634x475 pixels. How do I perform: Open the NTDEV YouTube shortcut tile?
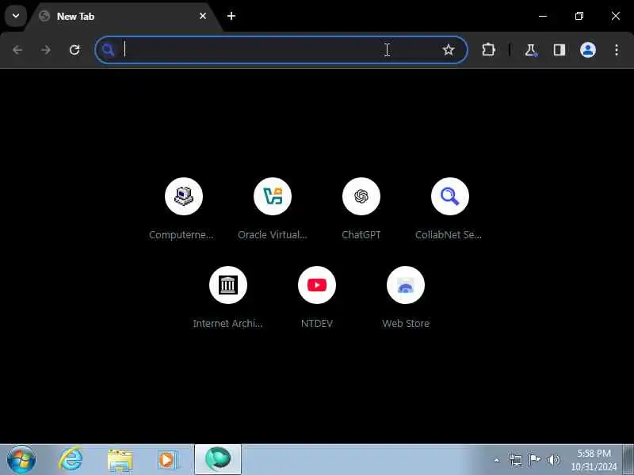(317, 285)
